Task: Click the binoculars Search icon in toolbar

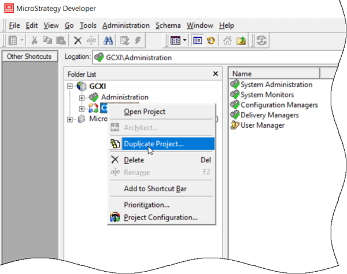Action: [108, 41]
